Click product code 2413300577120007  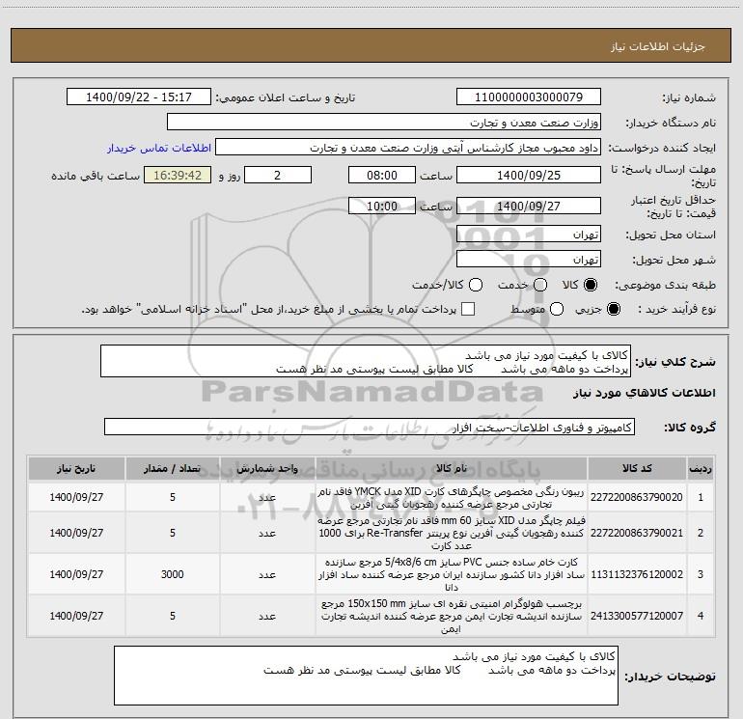637,616
